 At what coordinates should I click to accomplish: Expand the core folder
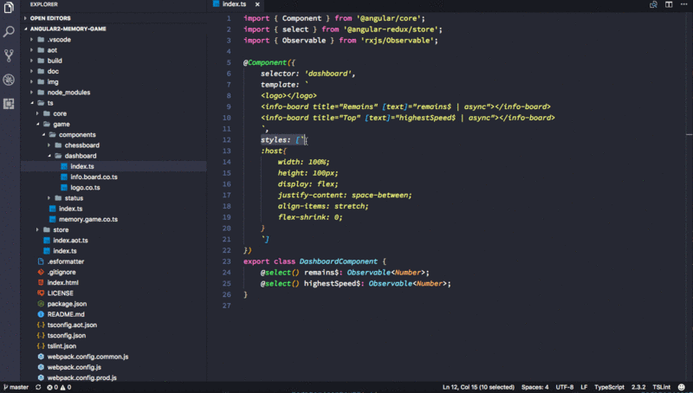click(x=60, y=113)
